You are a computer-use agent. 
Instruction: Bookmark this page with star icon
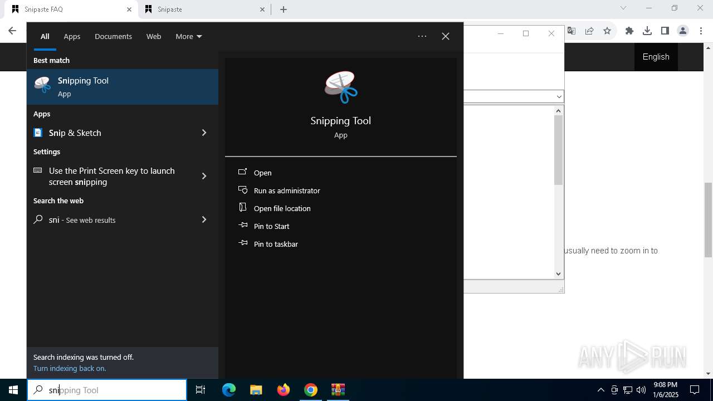(607, 31)
